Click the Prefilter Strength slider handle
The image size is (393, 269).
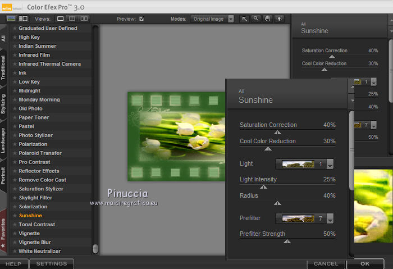(287, 241)
